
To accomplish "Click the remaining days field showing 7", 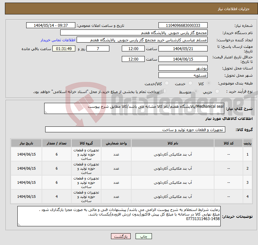I will pyautogui.click(x=98, y=48).
